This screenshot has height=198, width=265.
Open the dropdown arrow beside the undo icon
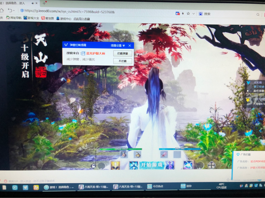(14, 11)
